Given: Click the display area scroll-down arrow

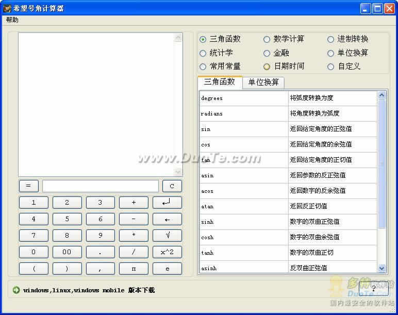Looking at the screenshot, I should coord(178,172).
